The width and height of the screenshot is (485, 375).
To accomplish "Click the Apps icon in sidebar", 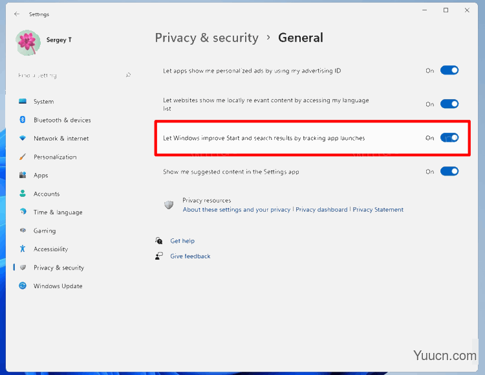I will click(x=23, y=175).
